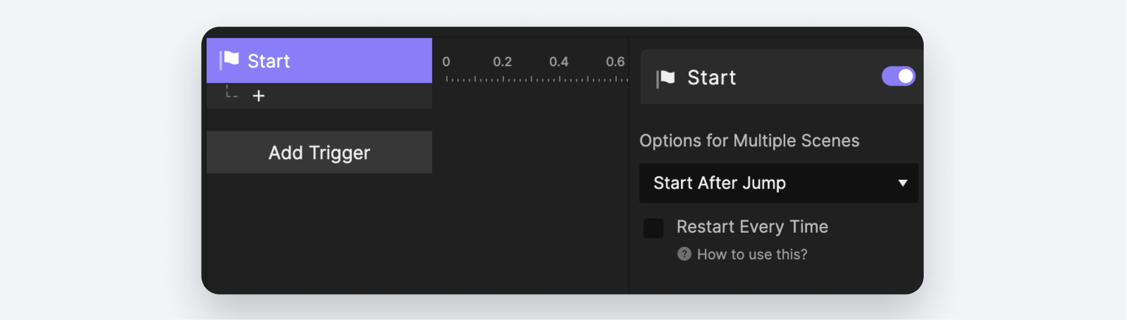The width and height of the screenshot is (1127, 320).
Task: Click the plus icon below Start trigger
Action: tap(259, 96)
